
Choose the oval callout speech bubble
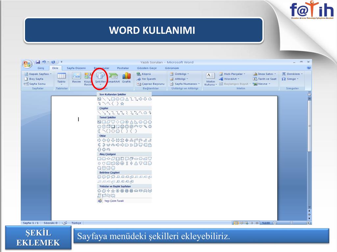[x=108, y=177]
